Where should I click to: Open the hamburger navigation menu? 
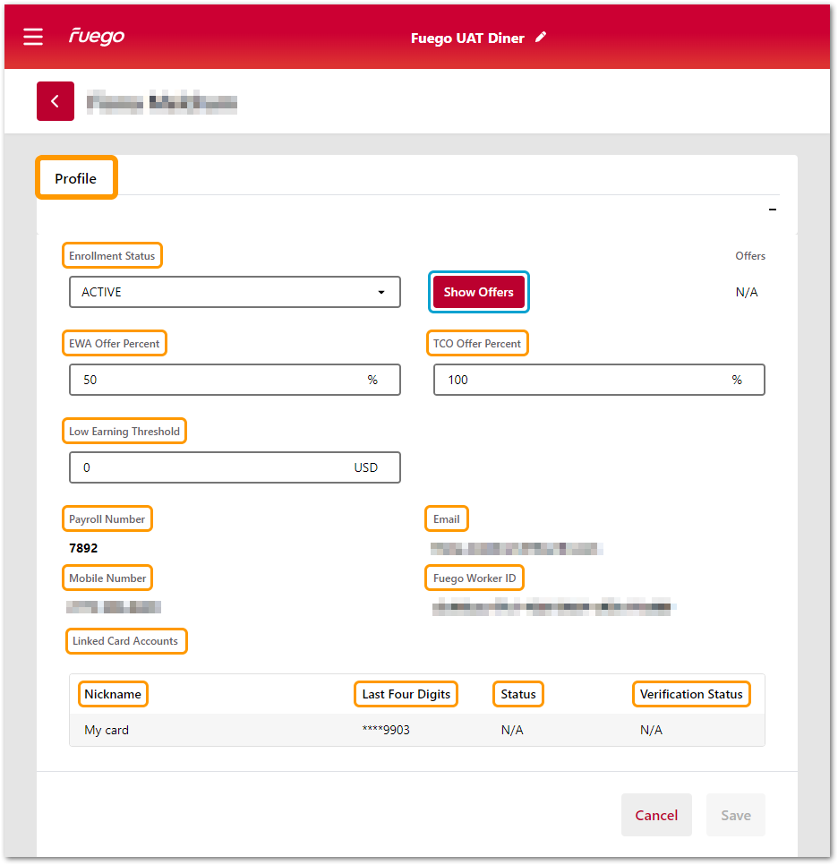(33, 37)
